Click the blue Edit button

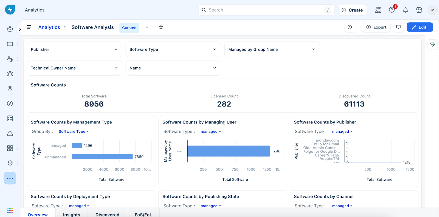pyautogui.click(x=420, y=27)
